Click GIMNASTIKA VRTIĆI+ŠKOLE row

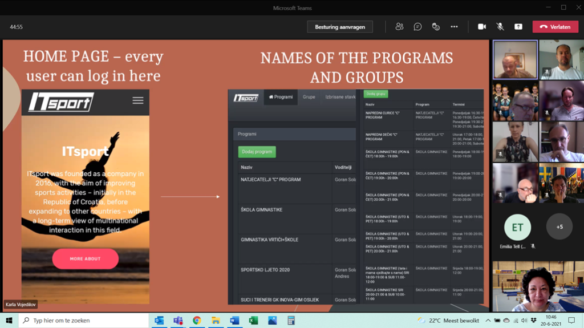tap(297, 249)
